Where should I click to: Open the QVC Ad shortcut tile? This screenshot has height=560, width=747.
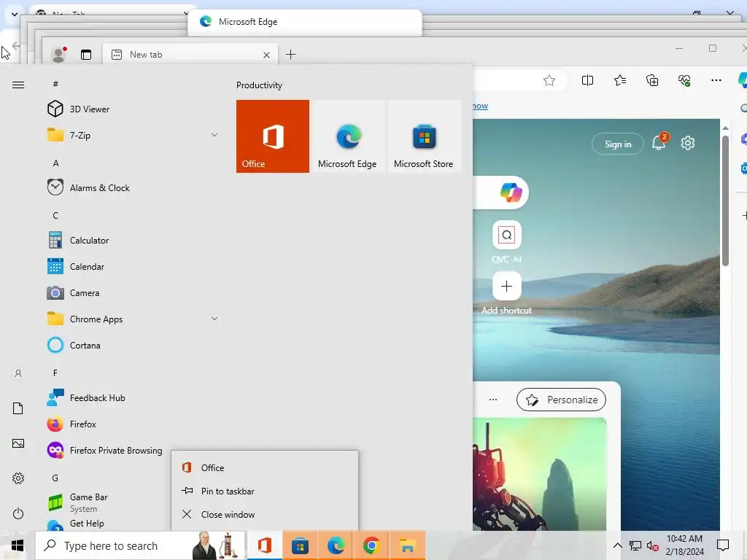(507, 235)
